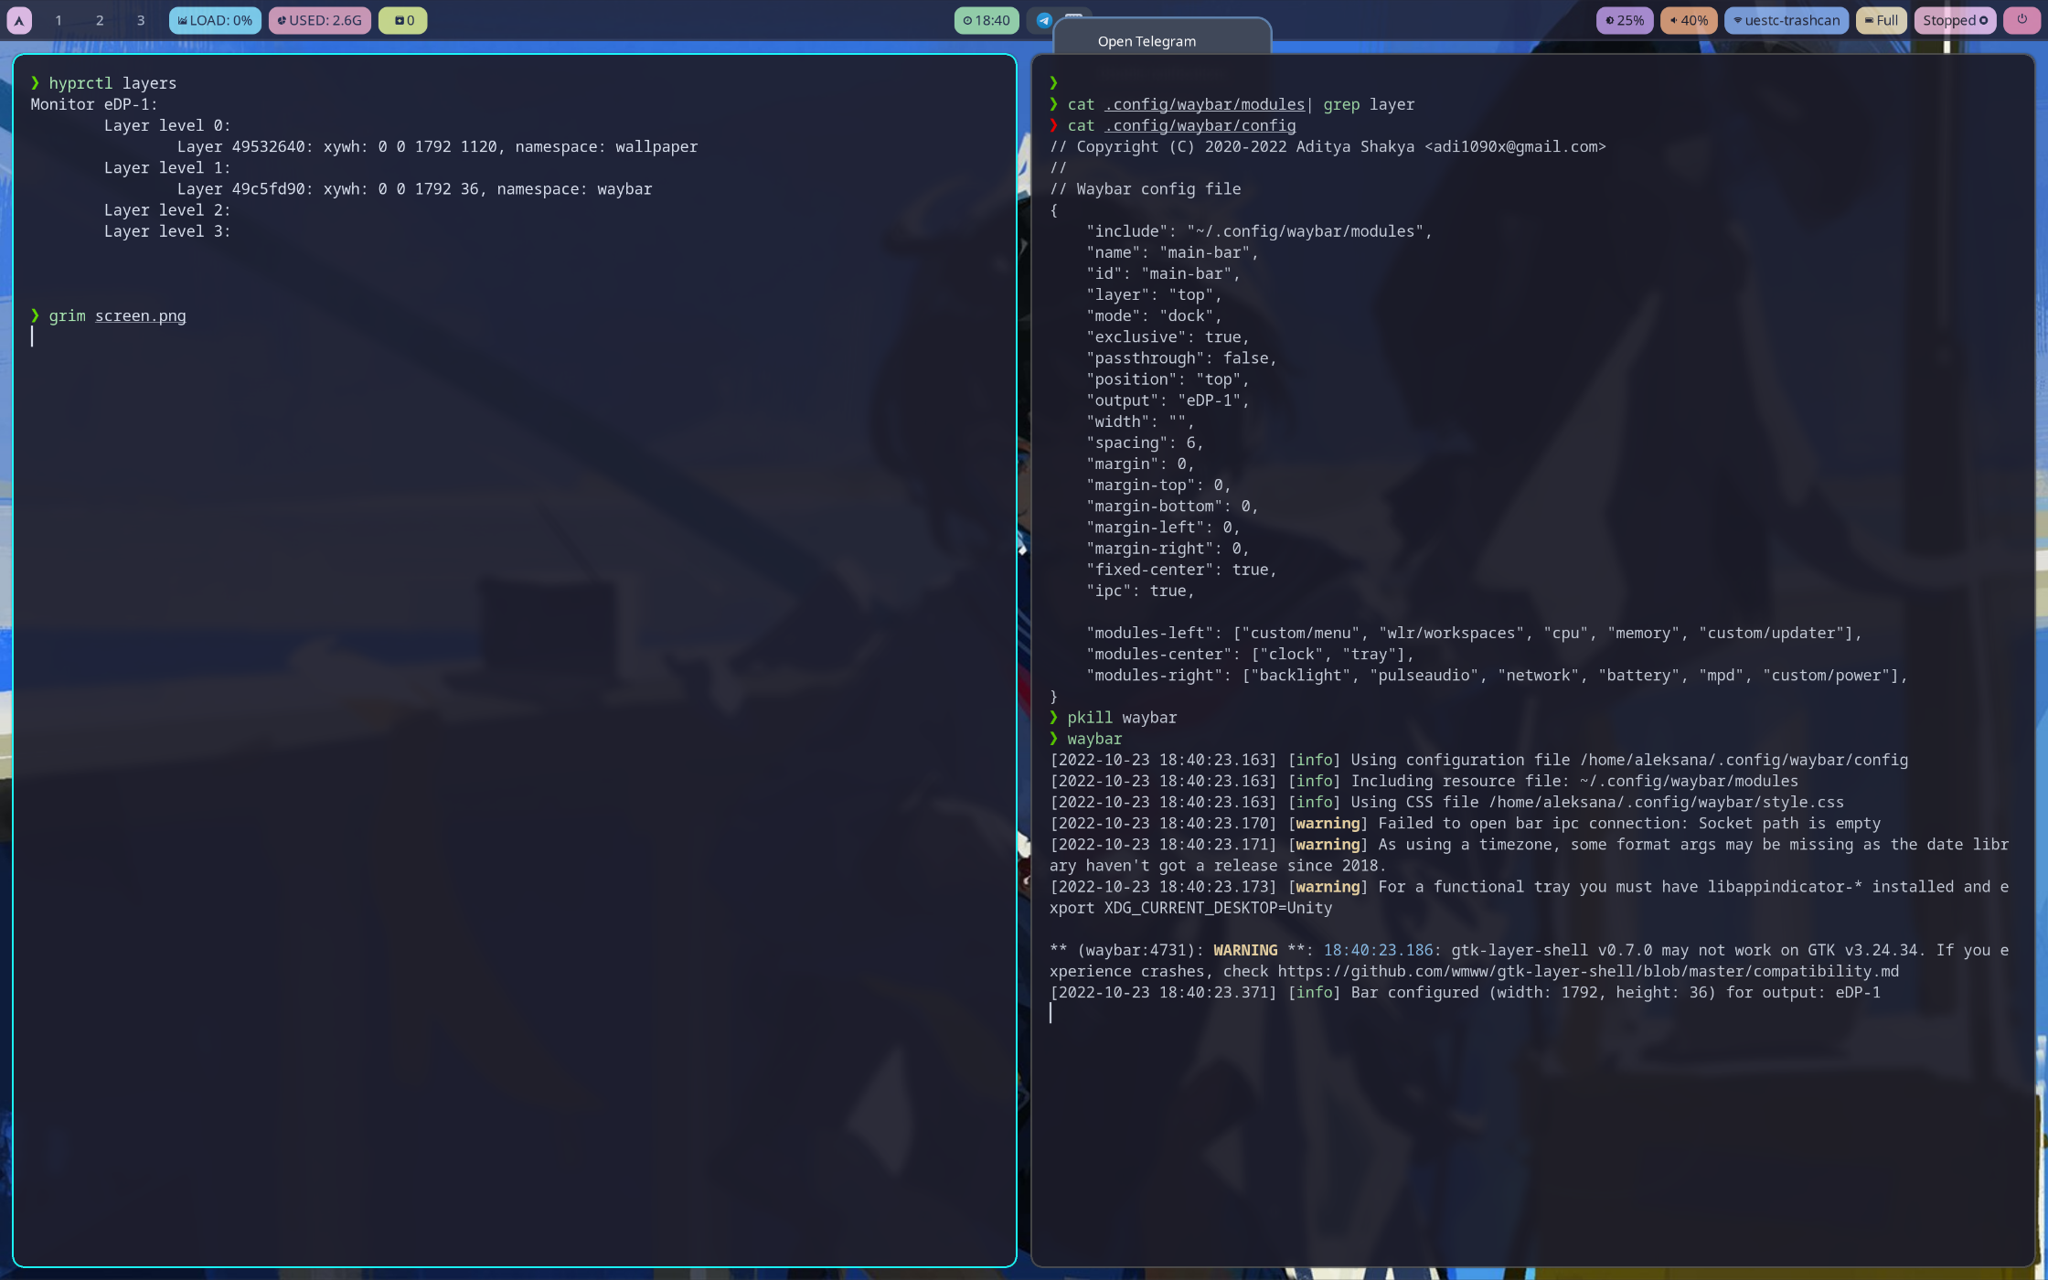
Task: Adjust brightness via the 25% backlight module
Action: tap(1624, 19)
